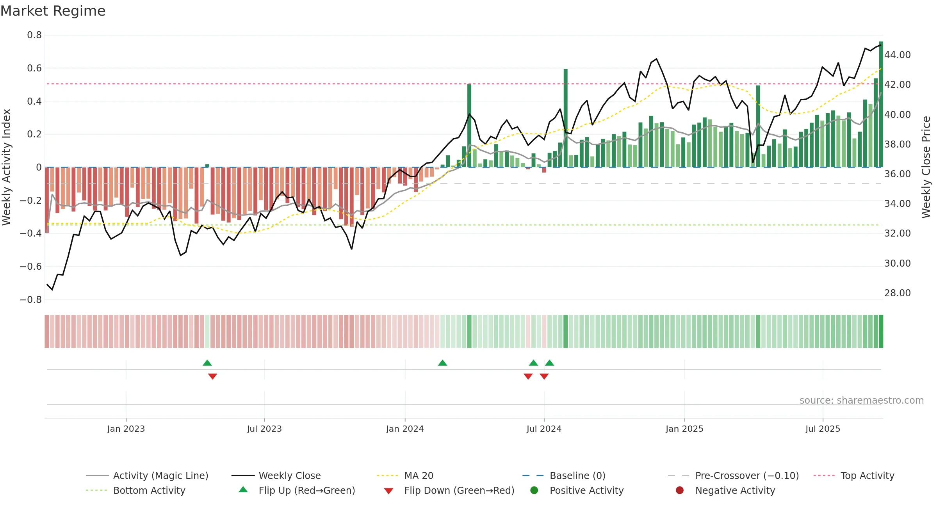Toggle the Bottom Activity legend entry
The width and height of the screenshot is (937, 527).
pos(135,490)
